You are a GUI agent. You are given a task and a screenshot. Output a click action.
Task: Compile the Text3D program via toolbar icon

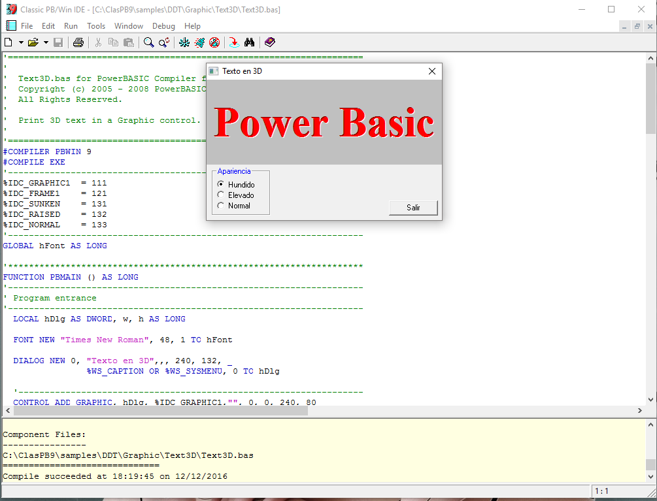(x=184, y=42)
